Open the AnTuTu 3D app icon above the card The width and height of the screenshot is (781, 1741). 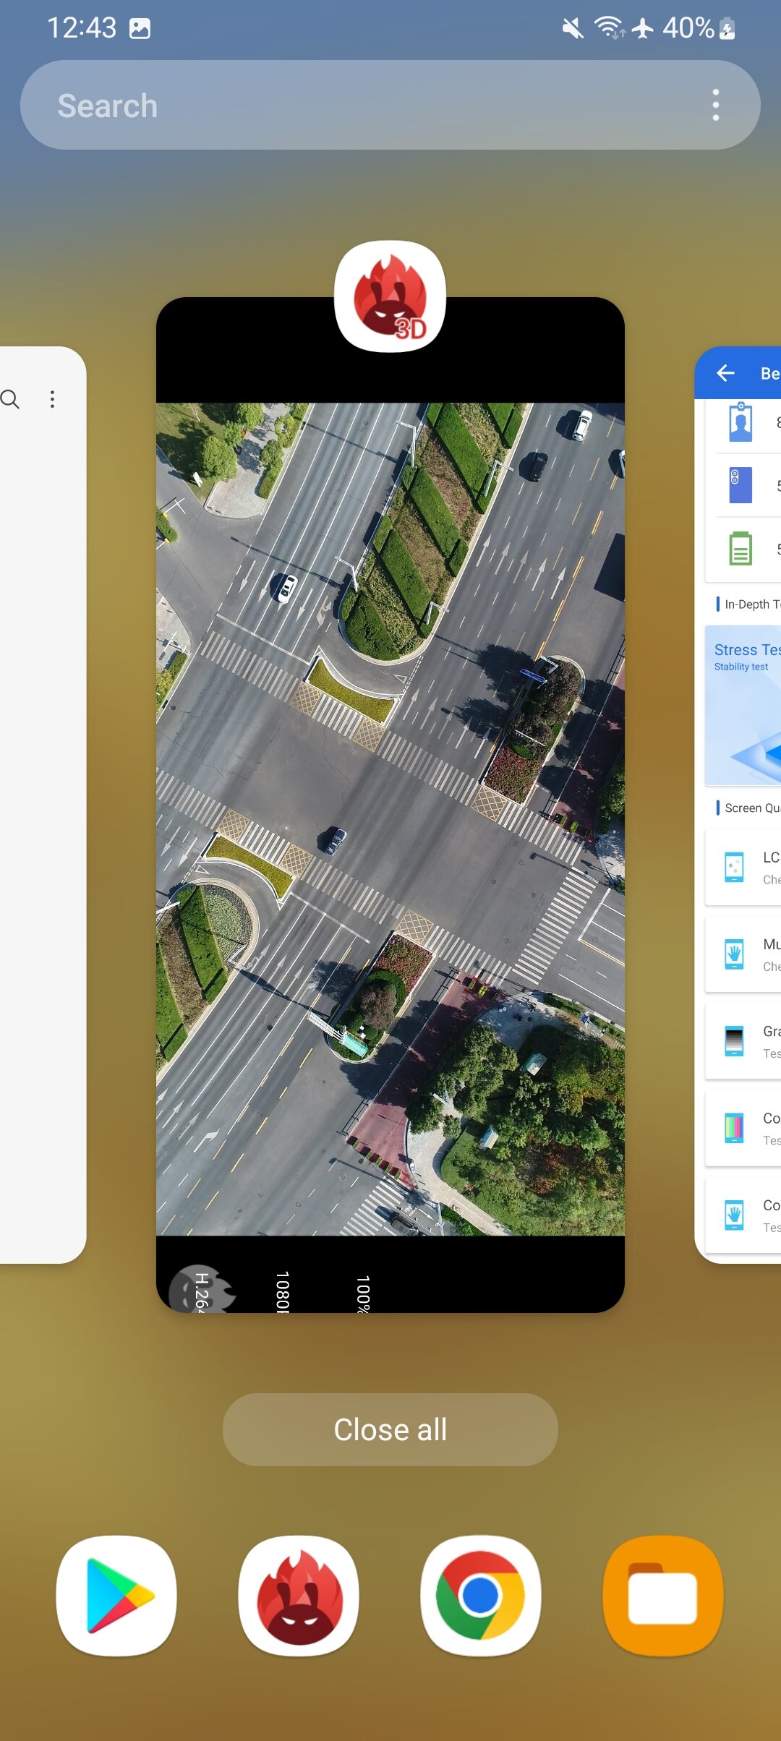coord(390,296)
